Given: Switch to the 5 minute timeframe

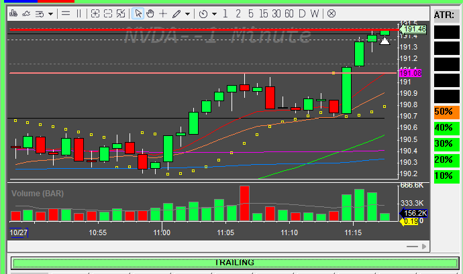Looking at the screenshot, I should tap(251, 13).
